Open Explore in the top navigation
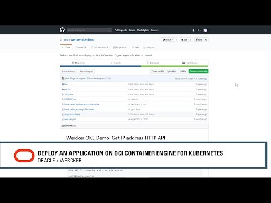271x203 pixels. pos(155,30)
